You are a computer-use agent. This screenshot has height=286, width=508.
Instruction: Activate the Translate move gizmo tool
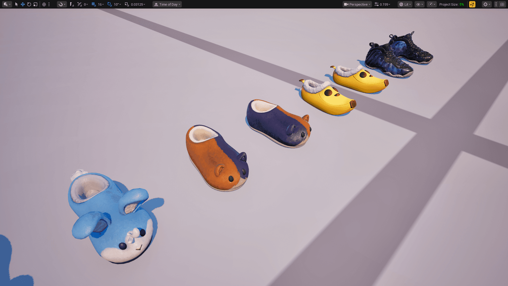tap(22, 4)
